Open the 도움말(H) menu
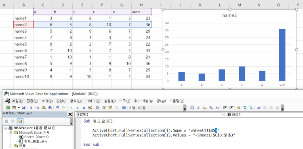303x149 pixels. pos(177,101)
